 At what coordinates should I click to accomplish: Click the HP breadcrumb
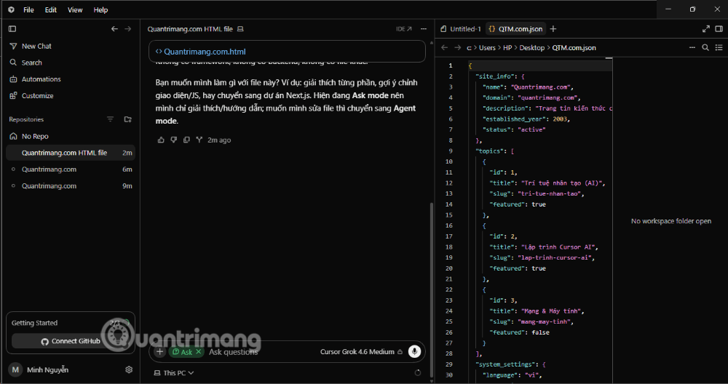507,48
